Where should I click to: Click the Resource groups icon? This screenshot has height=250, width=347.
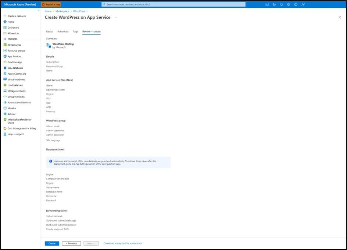[5, 50]
